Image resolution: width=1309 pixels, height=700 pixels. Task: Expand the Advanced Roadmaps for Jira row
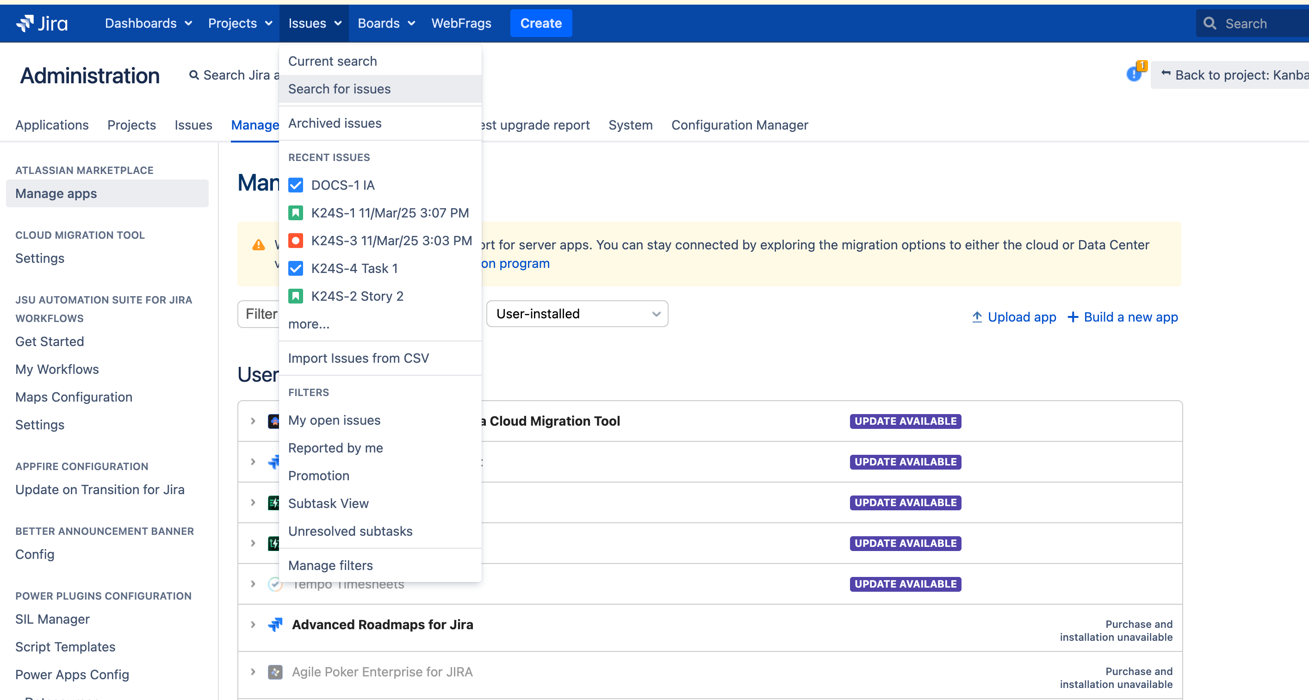253,624
